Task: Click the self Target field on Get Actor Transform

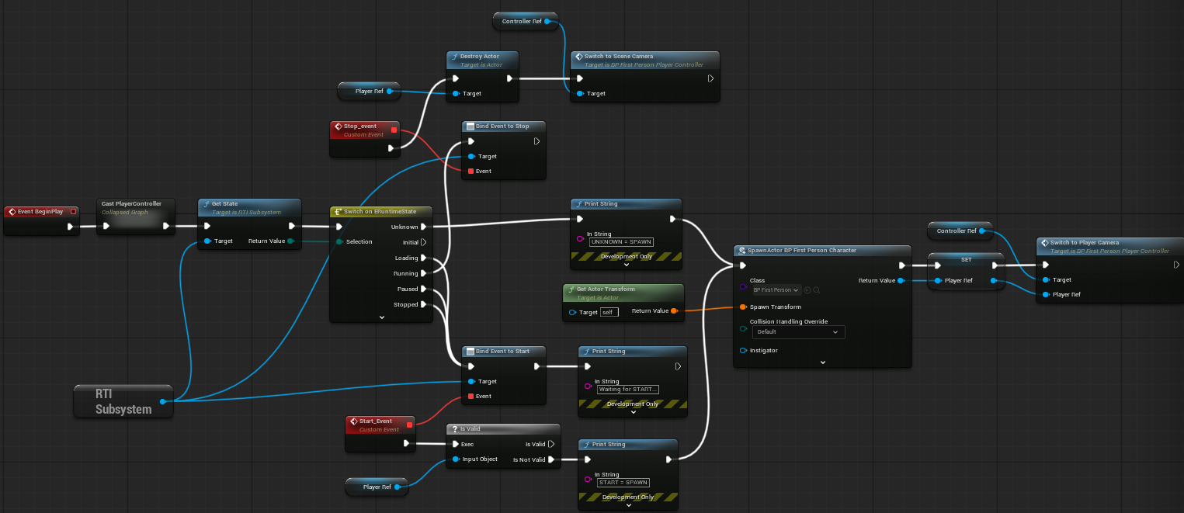Action: pyautogui.click(x=609, y=312)
